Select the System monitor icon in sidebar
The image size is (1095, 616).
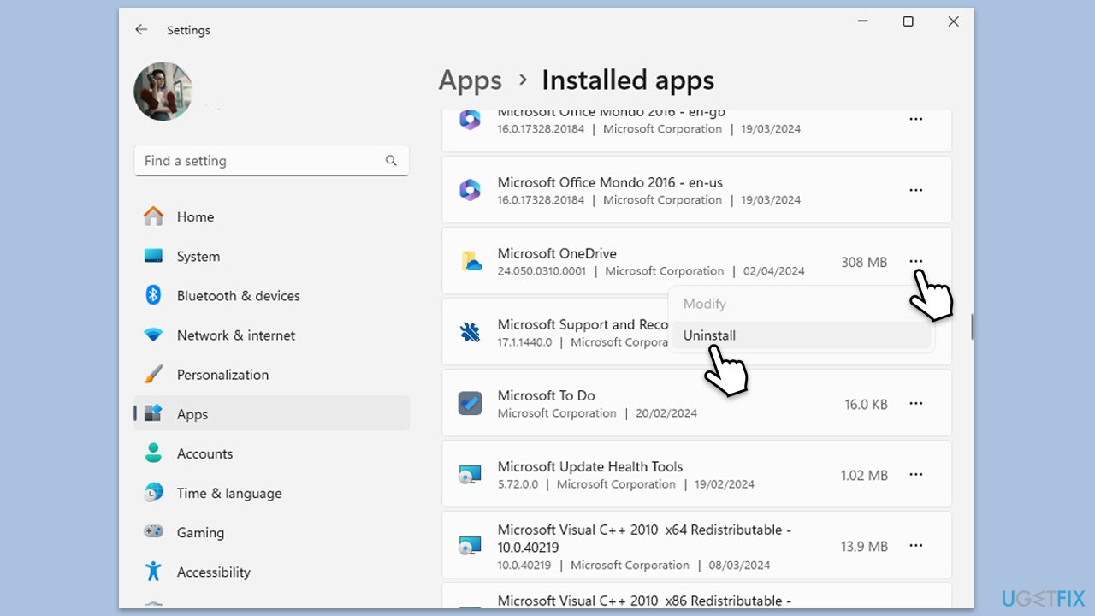click(152, 256)
